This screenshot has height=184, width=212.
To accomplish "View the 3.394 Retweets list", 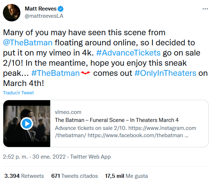I will coord(24,176).
